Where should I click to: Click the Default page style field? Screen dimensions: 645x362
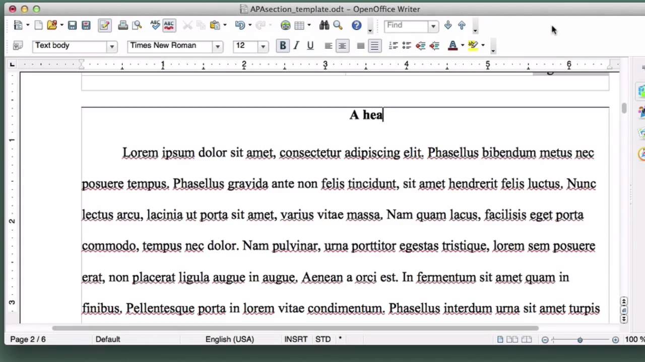pos(108,339)
